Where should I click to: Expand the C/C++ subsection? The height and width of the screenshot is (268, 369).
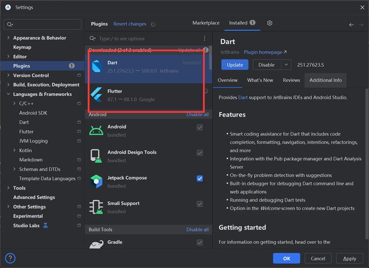tap(14, 103)
